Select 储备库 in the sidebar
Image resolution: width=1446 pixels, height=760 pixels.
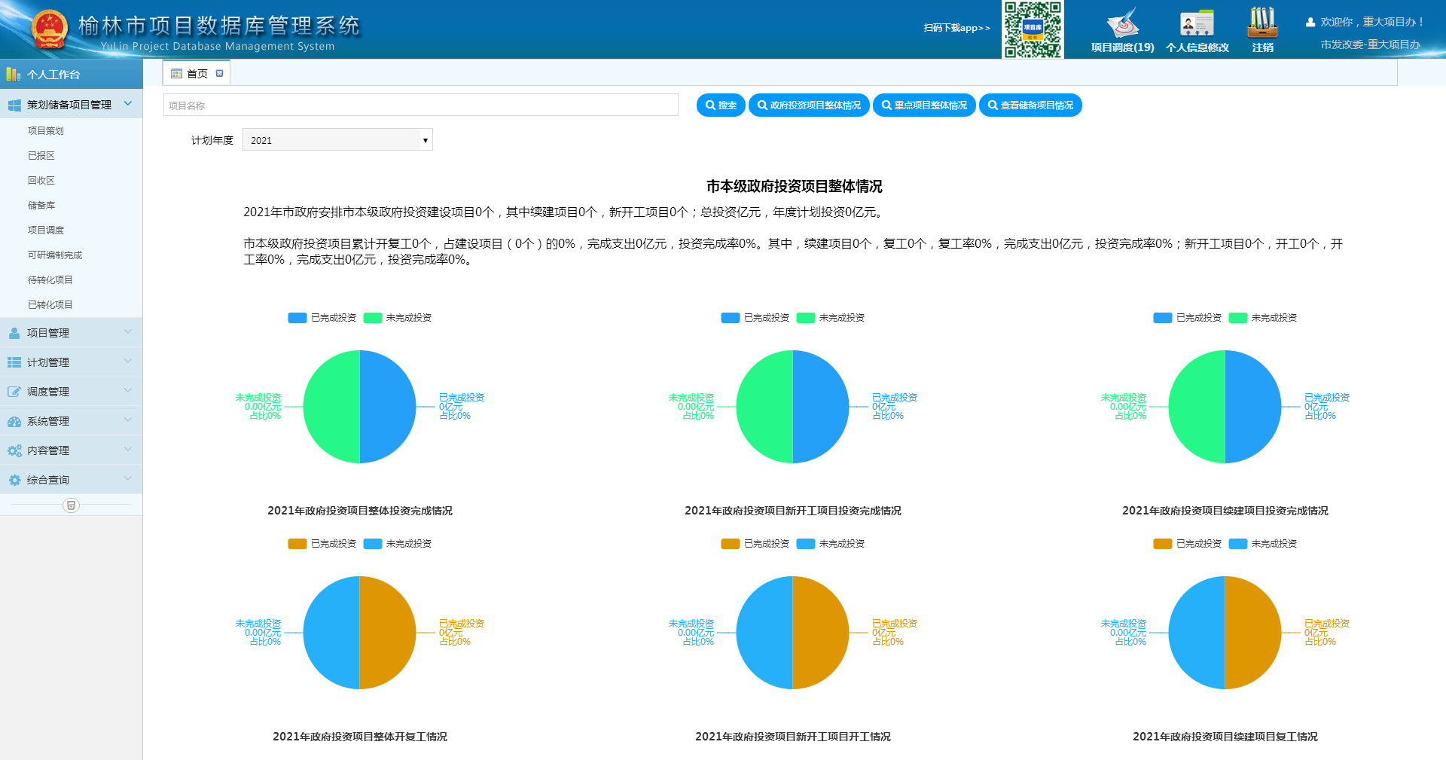(x=41, y=205)
